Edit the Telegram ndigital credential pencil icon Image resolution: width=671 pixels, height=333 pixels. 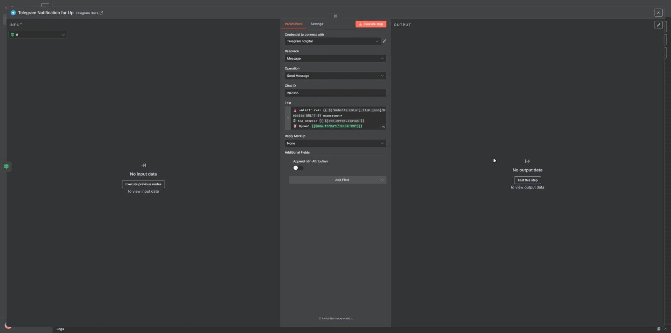point(384,41)
